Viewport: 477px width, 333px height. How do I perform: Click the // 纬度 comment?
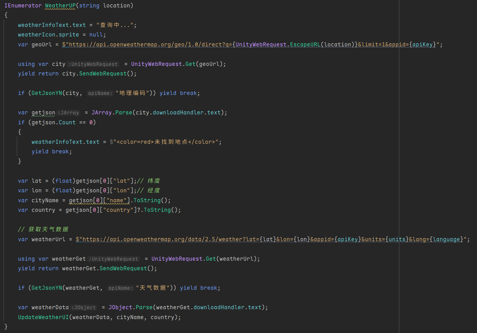(149, 181)
